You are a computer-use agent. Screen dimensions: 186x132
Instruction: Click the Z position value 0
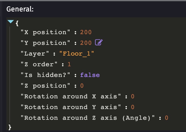82,86
